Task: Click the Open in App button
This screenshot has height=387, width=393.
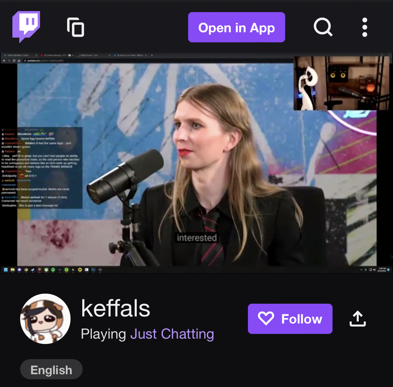Action: point(236,27)
